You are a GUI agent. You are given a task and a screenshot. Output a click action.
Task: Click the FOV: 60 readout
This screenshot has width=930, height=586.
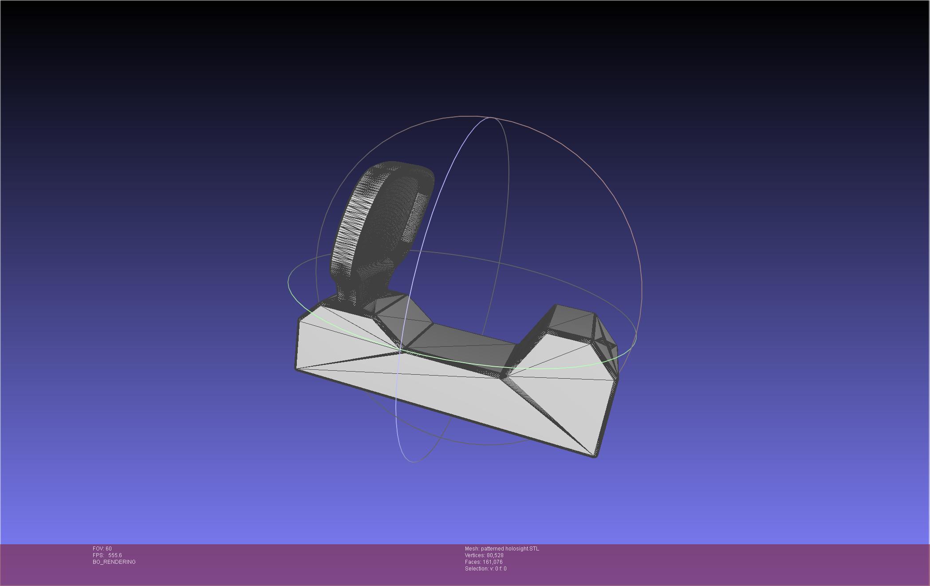102,549
